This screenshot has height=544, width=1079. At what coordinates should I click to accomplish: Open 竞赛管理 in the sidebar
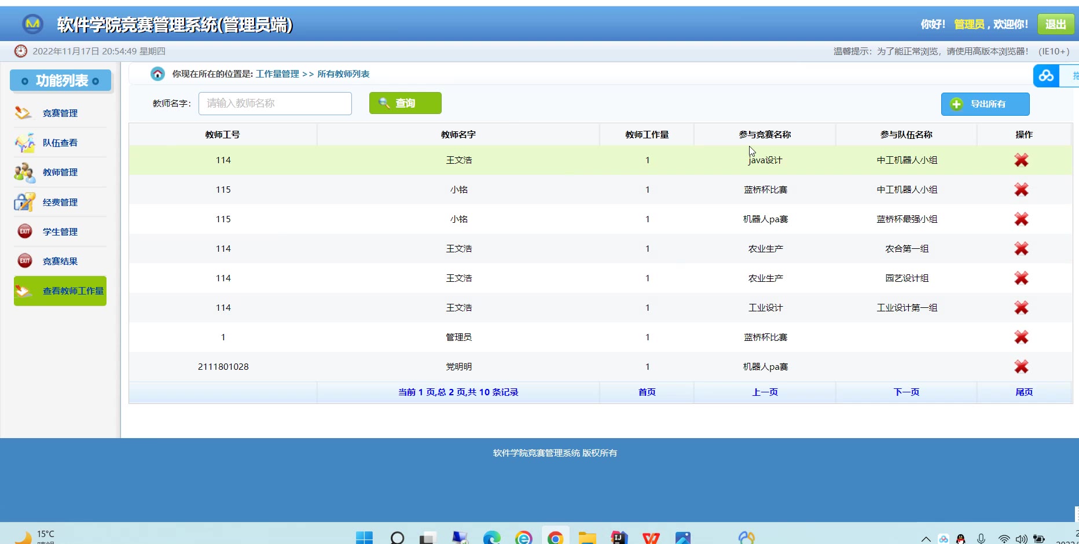point(60,113)
